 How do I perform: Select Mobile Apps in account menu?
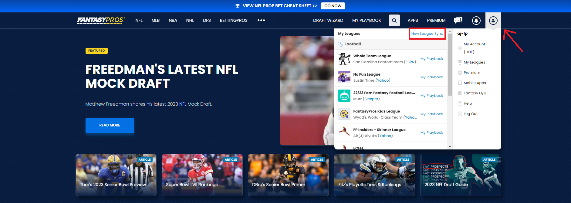pos(475,83)
